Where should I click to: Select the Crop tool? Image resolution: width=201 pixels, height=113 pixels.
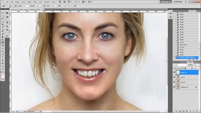click(3, 24)
